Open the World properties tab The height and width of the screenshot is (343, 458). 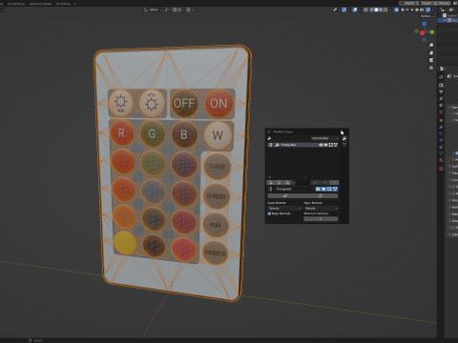click(441, 111)
